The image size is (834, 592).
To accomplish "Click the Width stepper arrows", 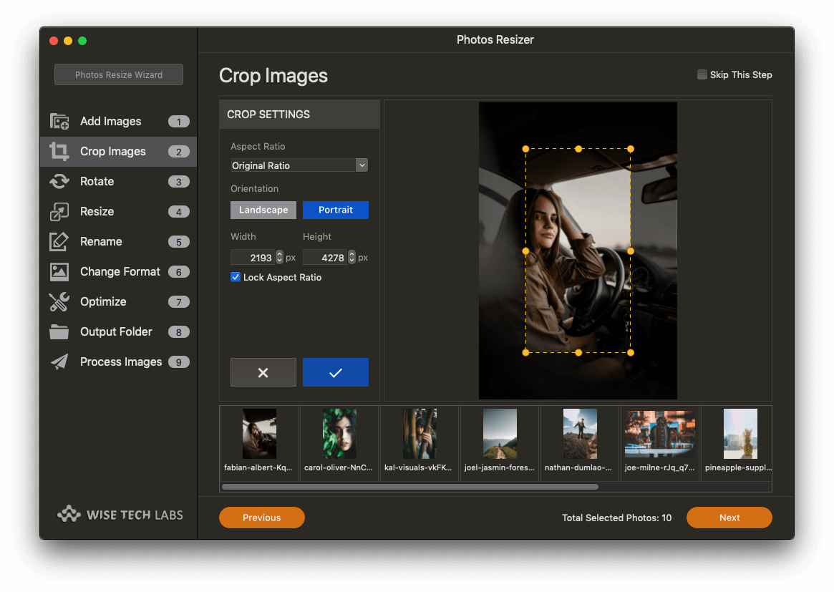I will 280,257.
